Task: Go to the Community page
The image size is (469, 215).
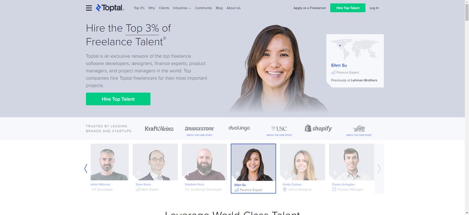Action: point(203,8)
